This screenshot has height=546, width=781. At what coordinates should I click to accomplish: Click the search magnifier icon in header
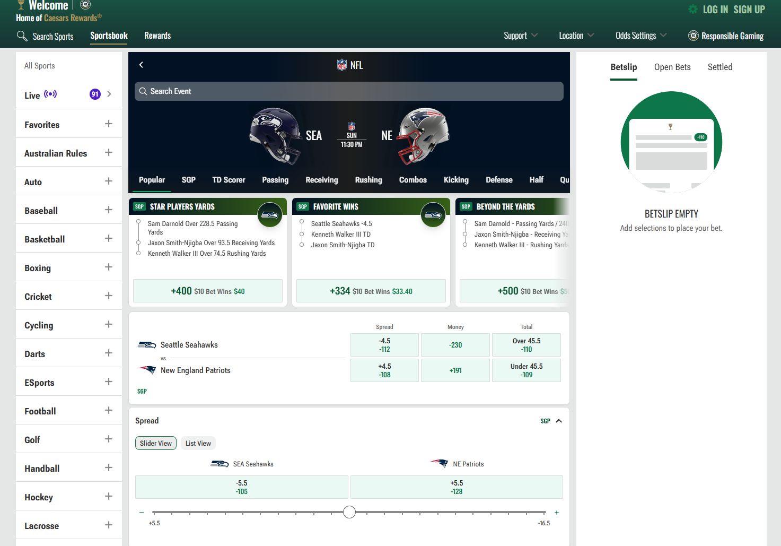[x=22, y=36]
